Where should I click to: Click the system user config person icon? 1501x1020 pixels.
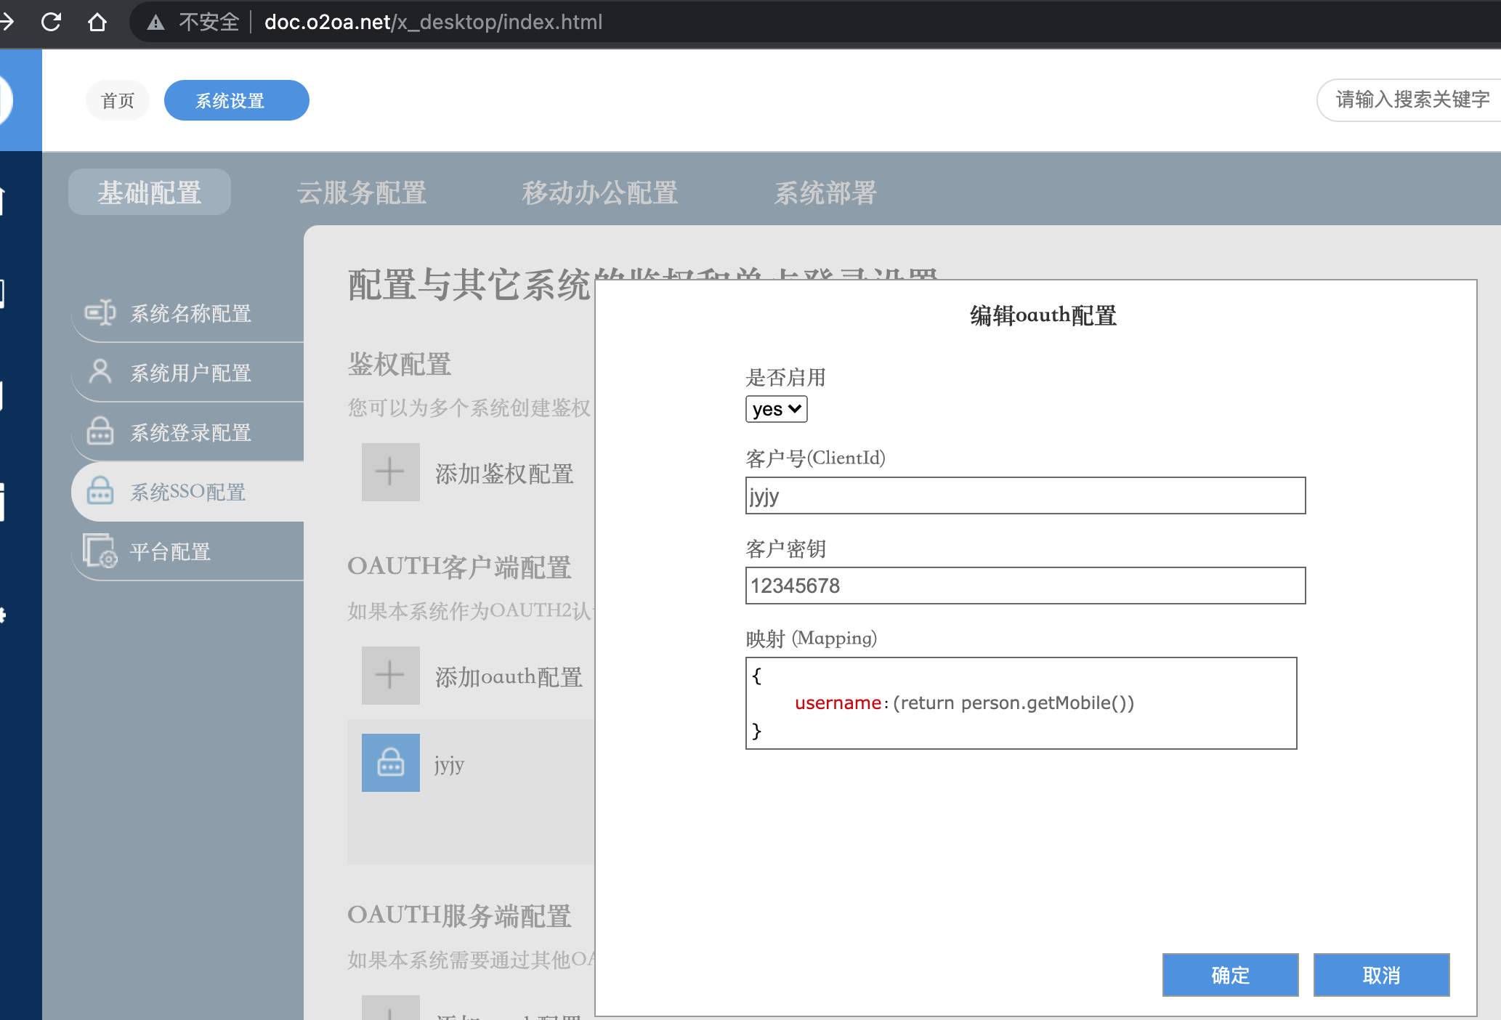[x=100, y=371]
